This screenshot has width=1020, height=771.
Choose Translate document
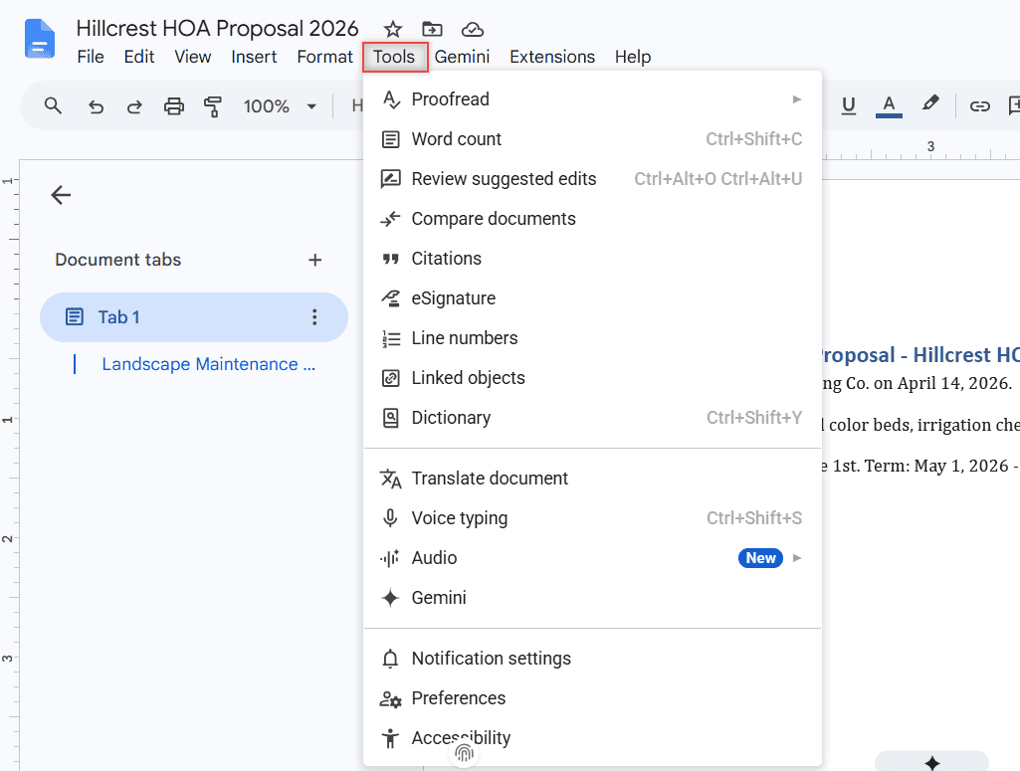593,479
